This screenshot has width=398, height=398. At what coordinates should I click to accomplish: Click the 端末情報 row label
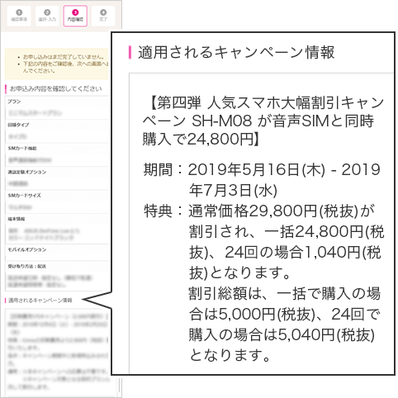click(17, 219)
